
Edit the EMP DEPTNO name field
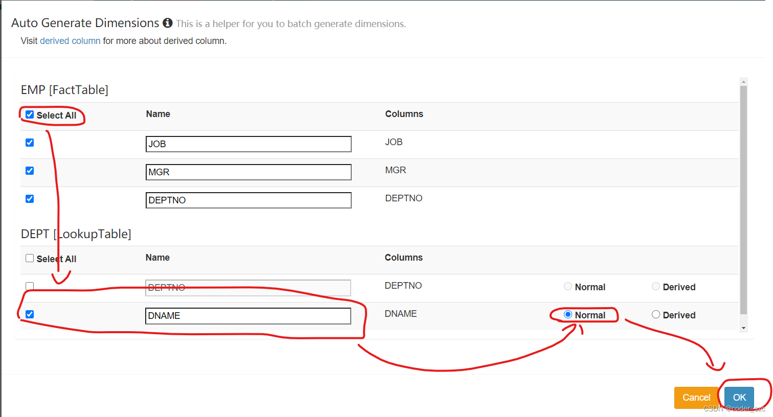click(248, 200)
